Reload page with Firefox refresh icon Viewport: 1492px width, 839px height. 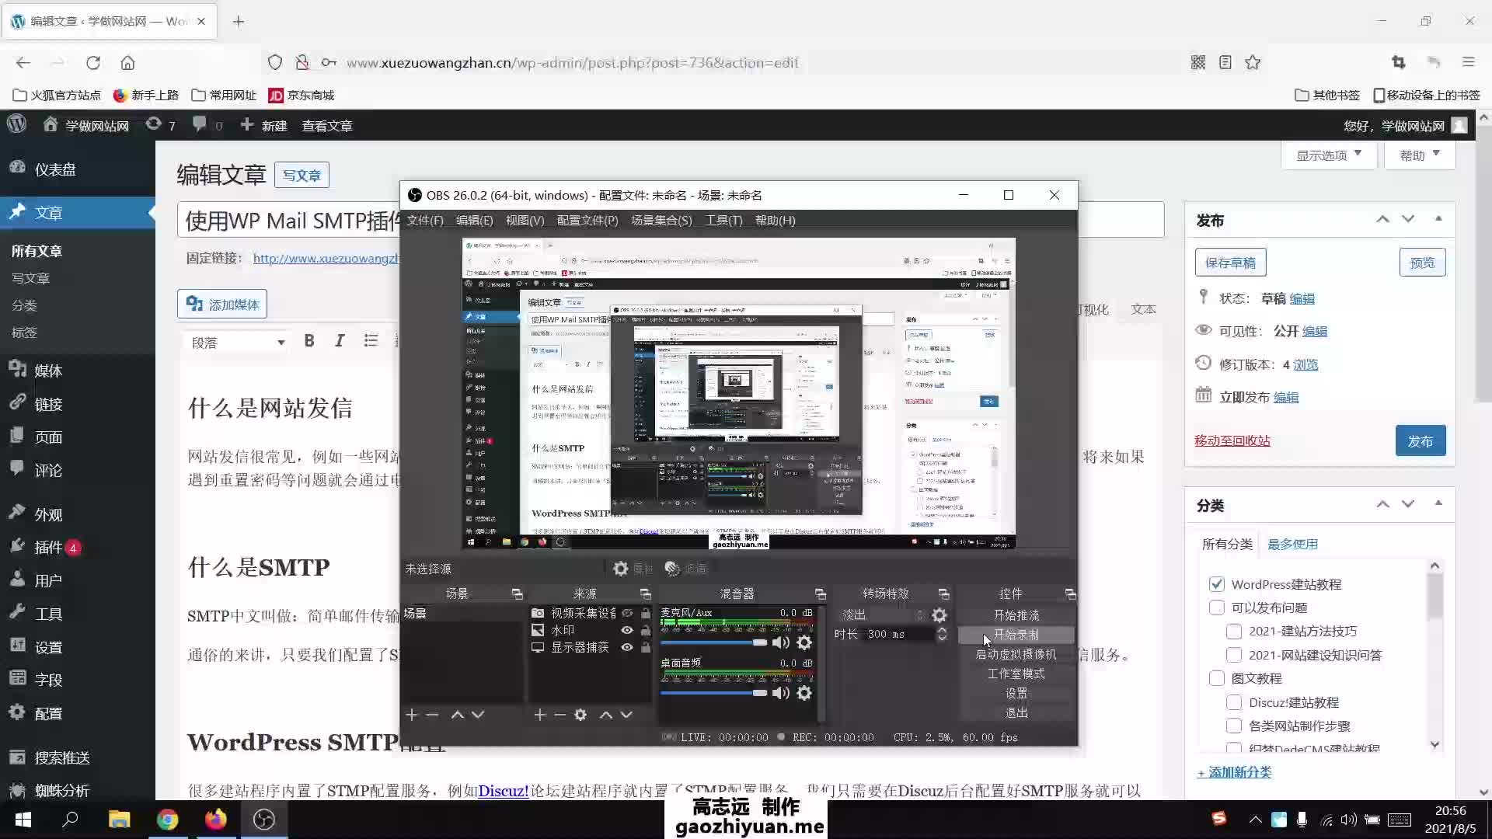point(93,62)
